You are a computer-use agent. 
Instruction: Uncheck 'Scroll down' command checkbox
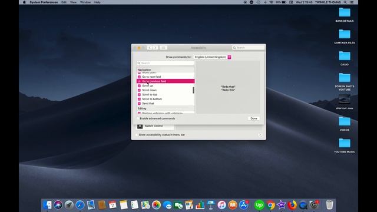tap(139, 90)
